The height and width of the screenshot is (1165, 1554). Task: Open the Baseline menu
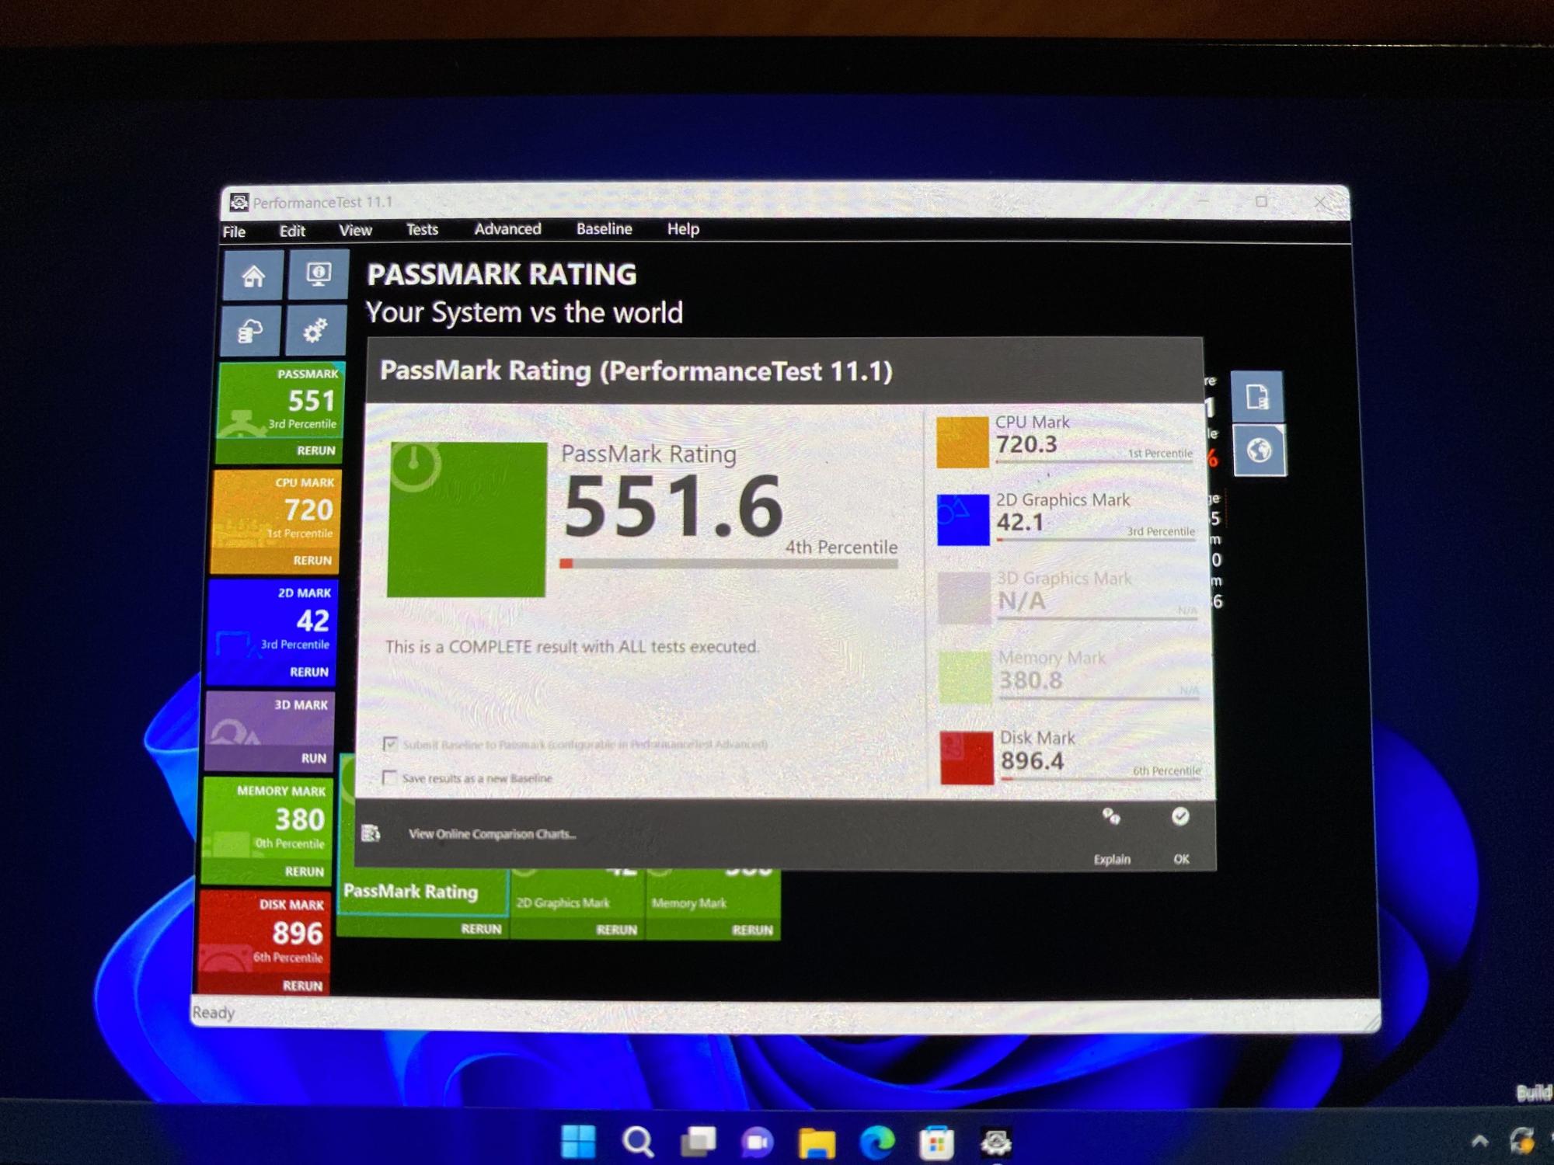tap(604, 228)
